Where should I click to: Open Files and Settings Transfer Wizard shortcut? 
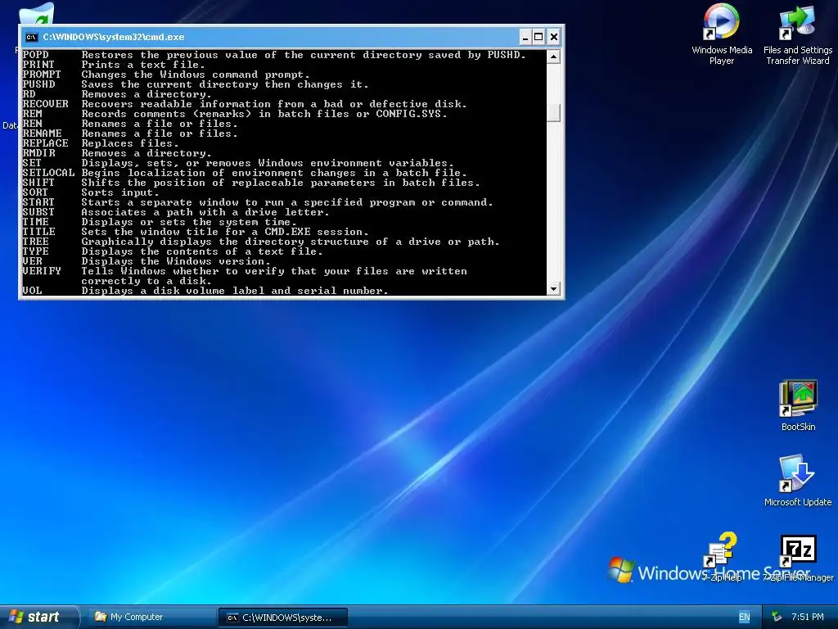tap(797, 34)
